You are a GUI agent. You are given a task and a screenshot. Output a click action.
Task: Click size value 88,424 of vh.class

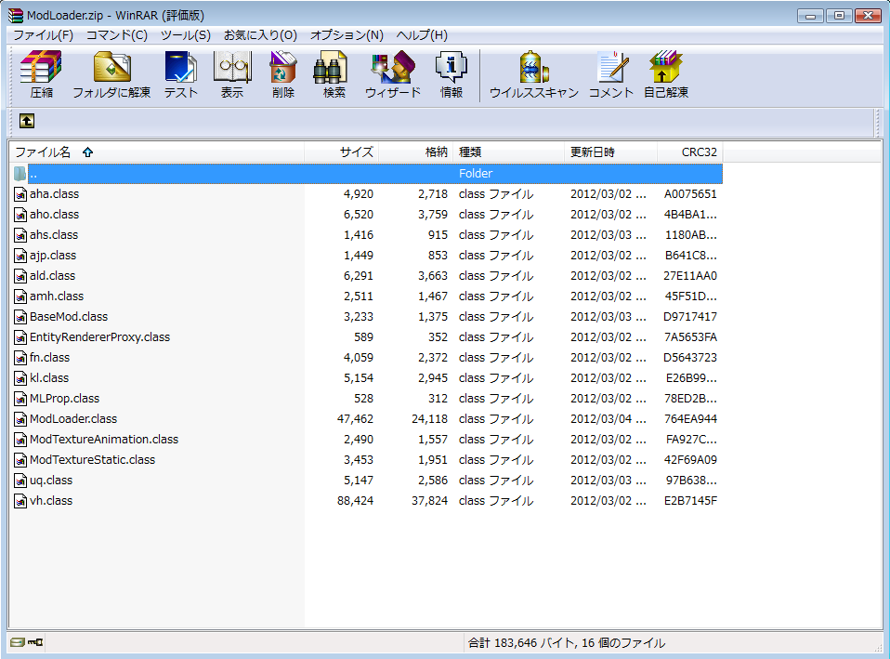[x=355, y=501]
